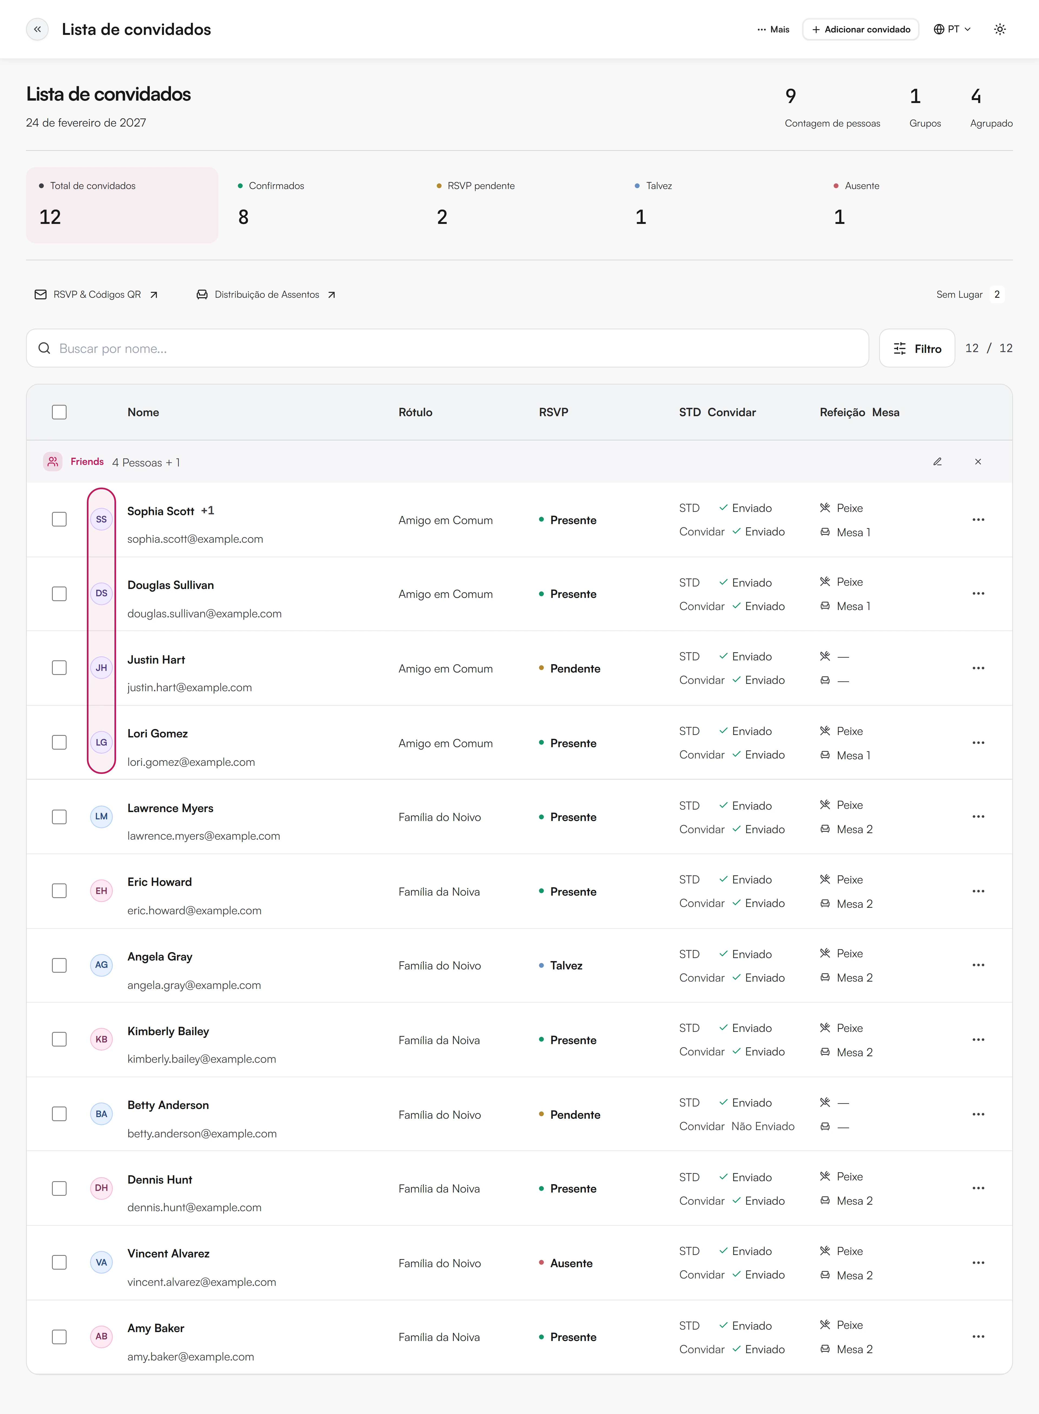Open the Filtro filter options
This screenshot has width=1039, height=1414.
pyautogui.click(x=916, y=348)
